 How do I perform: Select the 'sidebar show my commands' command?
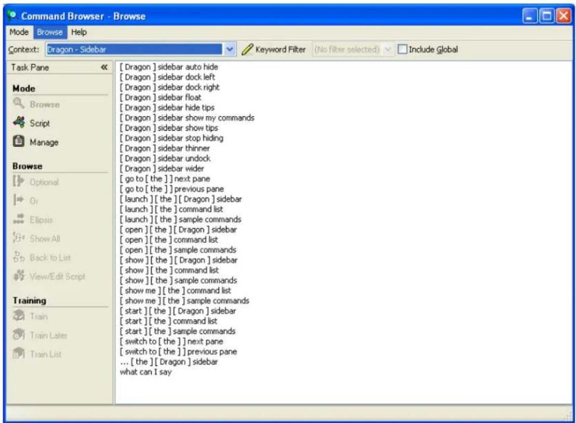click(187, 118)
